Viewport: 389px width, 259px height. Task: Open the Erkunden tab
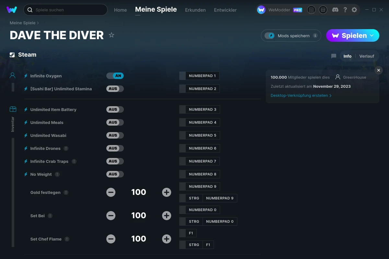(x=195, y=10)
